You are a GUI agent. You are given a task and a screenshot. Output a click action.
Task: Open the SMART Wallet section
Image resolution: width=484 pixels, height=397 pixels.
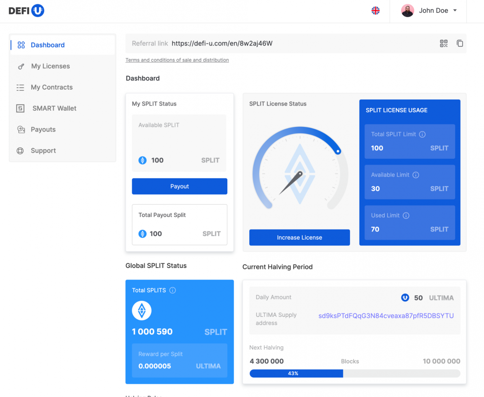(54, 108)
